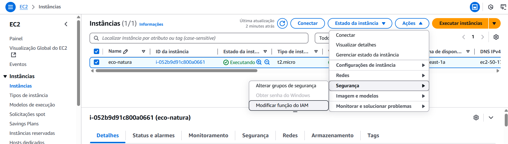
Task: Collapse the EC2 sidebar with the arrow
Action: [66, 24]
